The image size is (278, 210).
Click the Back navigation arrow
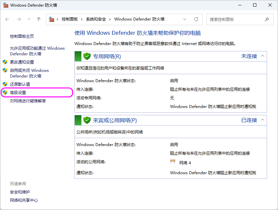point(7,19)
